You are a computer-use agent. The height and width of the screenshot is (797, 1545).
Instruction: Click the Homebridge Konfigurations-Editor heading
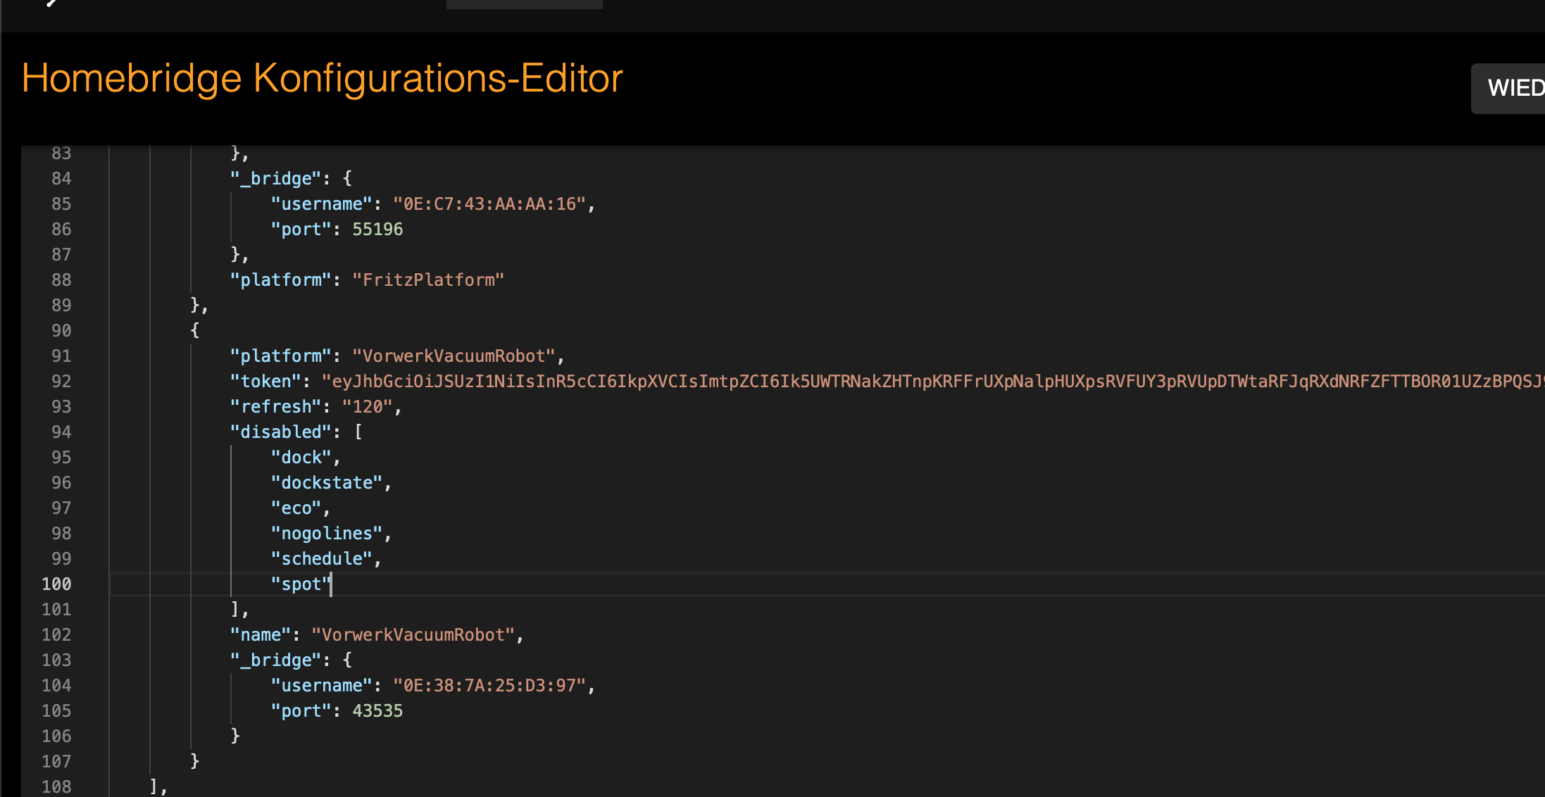coord(322,78)
